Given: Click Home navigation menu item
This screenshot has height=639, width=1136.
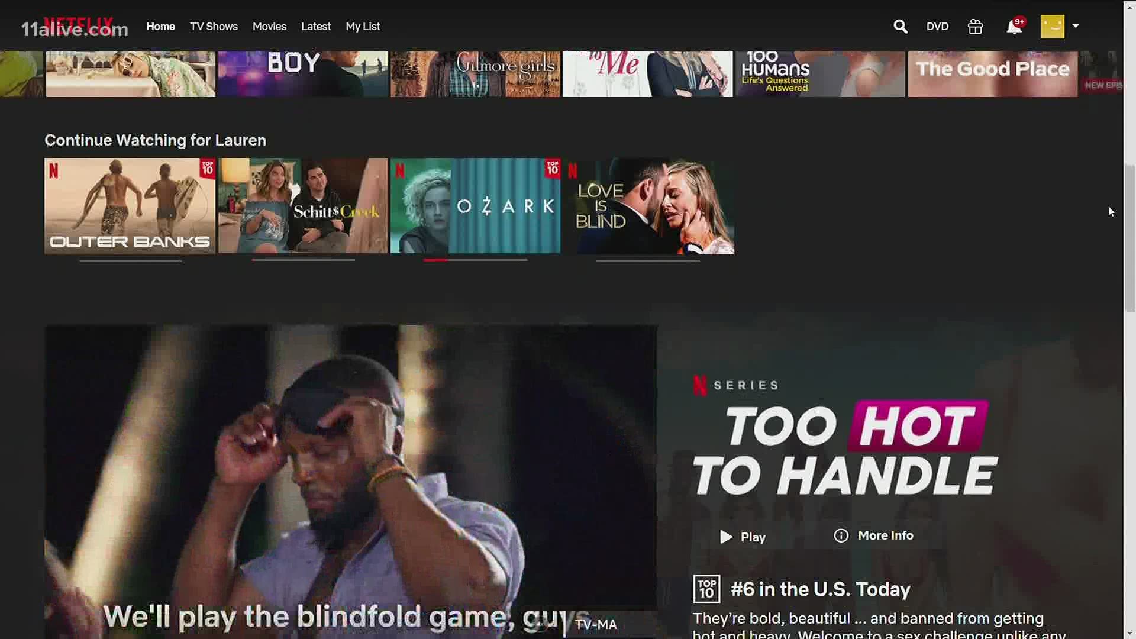Looking at the screenshot, I should click(x=162, y=26).
